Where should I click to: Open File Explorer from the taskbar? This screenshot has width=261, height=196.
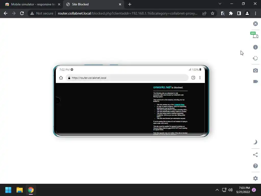[19, 190]
